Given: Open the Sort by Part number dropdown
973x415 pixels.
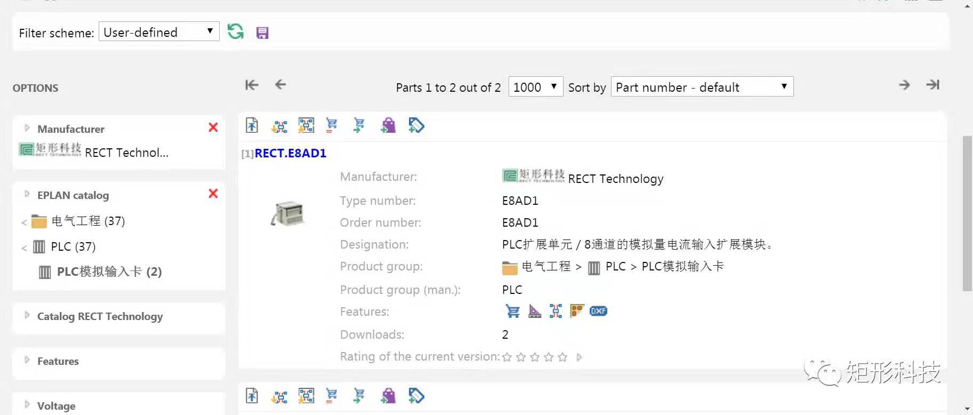Looking at the screenshot, I should (x=702, y=86).
